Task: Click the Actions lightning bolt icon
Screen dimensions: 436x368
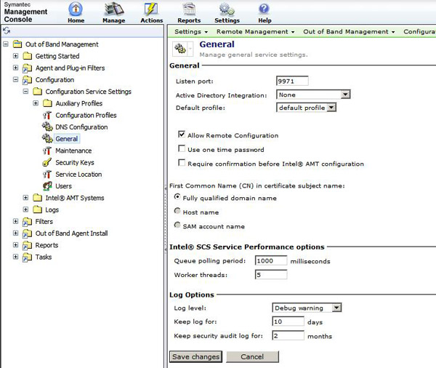Action: coord(151,9)
